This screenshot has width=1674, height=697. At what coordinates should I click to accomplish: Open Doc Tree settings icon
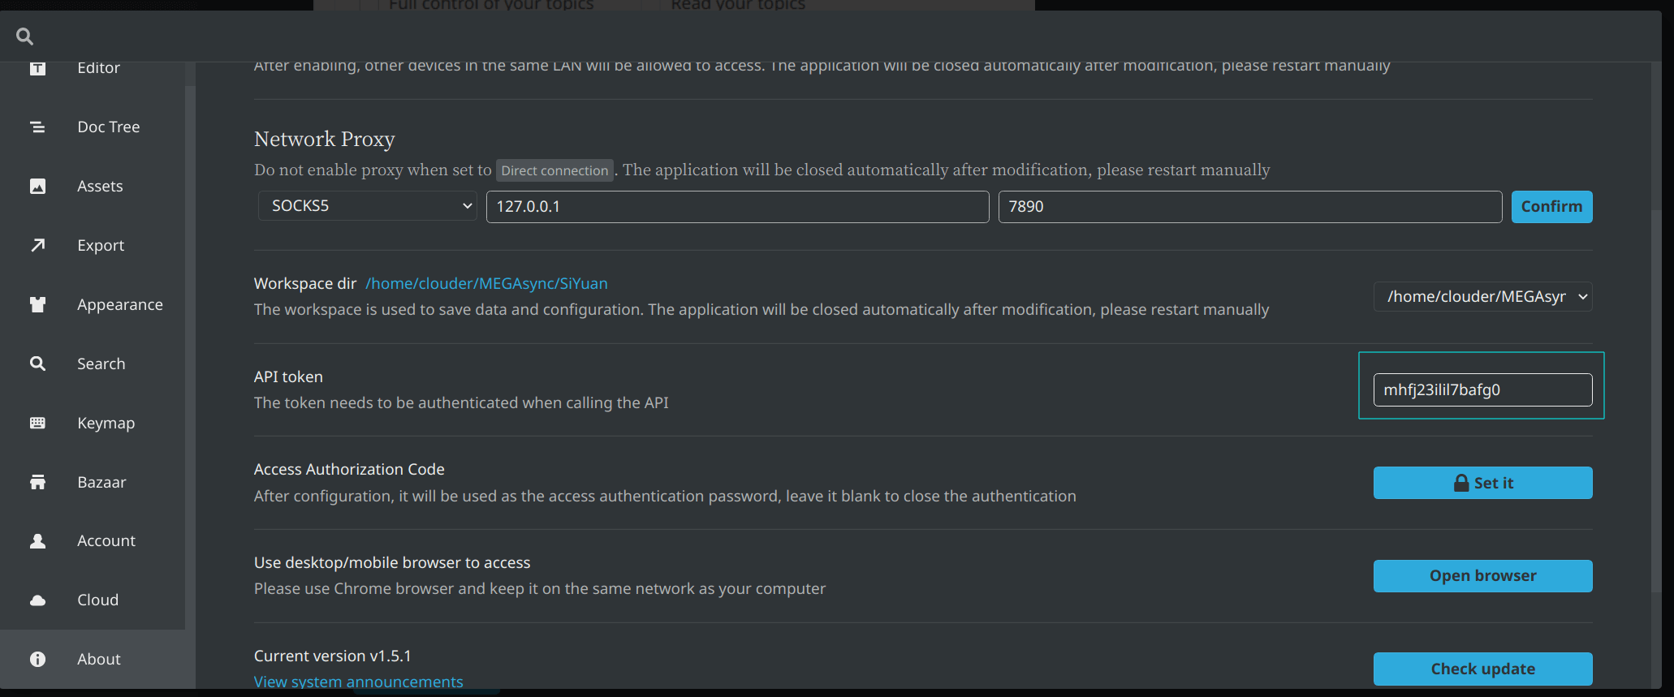37,127
